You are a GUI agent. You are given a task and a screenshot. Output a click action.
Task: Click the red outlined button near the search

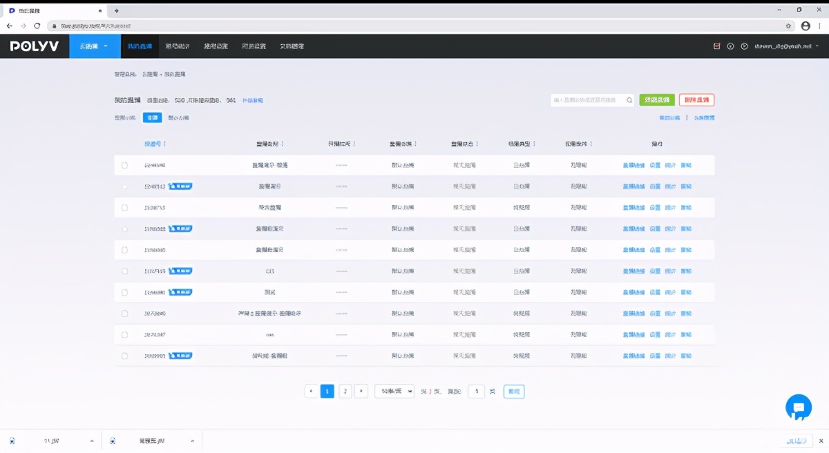(696, 100)
